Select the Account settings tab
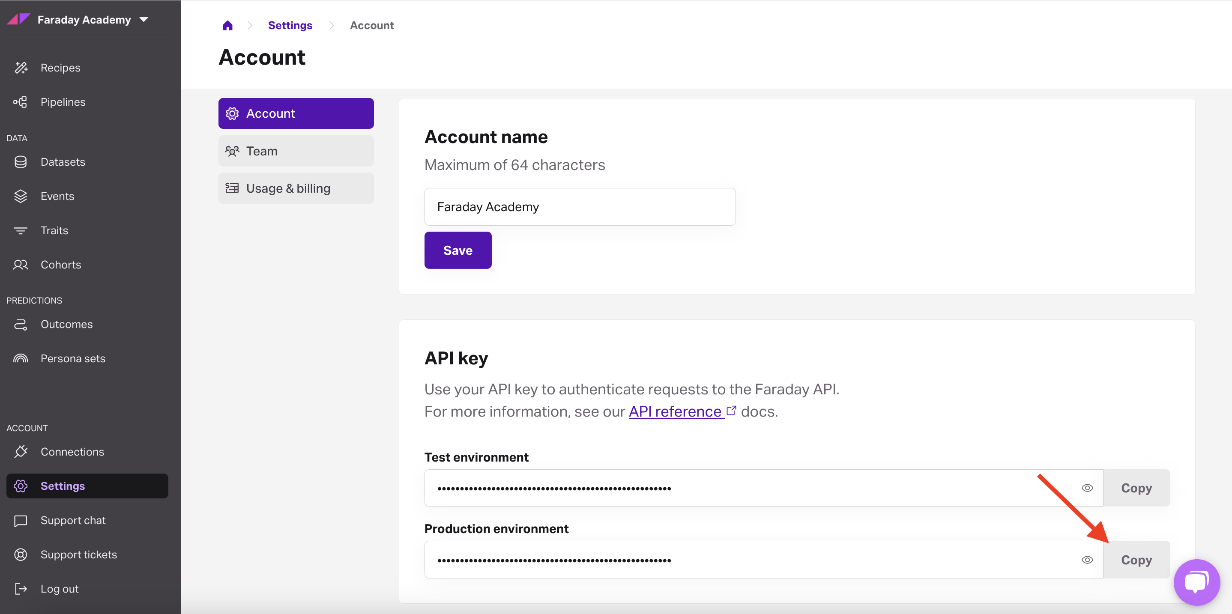 296,113
